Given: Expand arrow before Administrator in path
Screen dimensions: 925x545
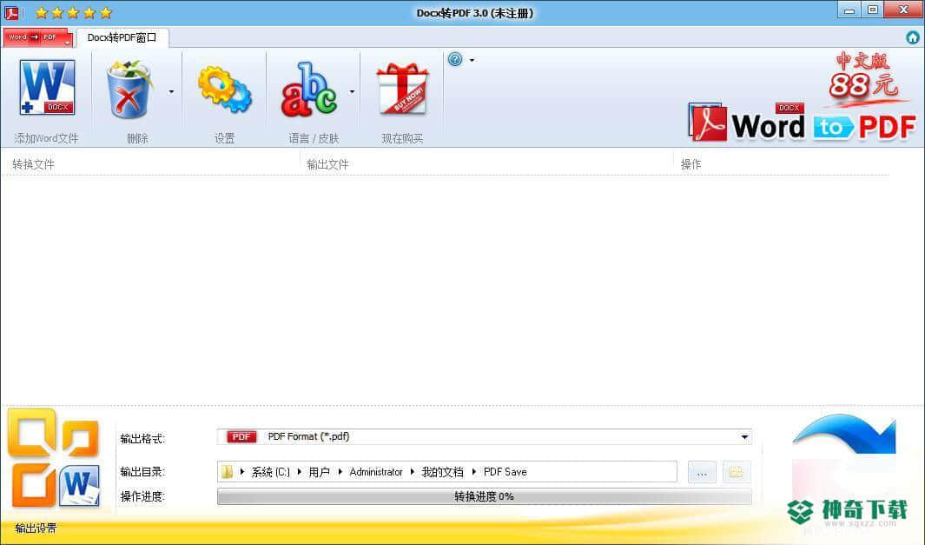Looking at the screenshot, I should pos(340,472).
